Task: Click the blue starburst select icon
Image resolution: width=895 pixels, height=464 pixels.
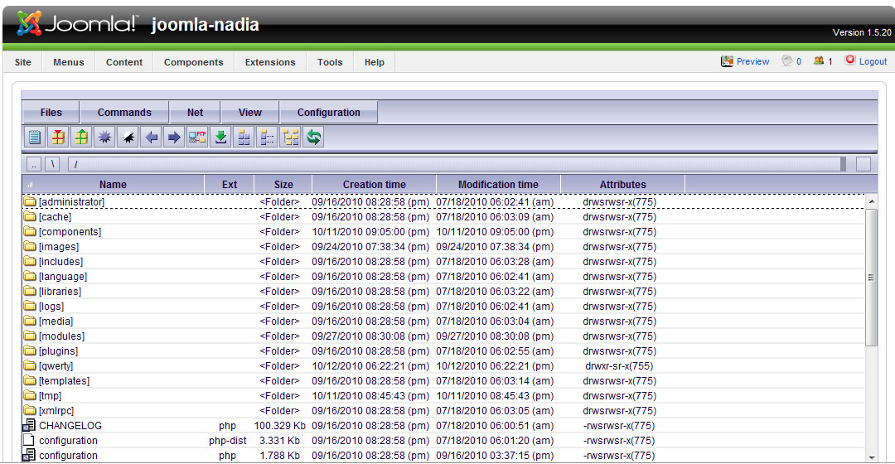Action: point(104,138)
